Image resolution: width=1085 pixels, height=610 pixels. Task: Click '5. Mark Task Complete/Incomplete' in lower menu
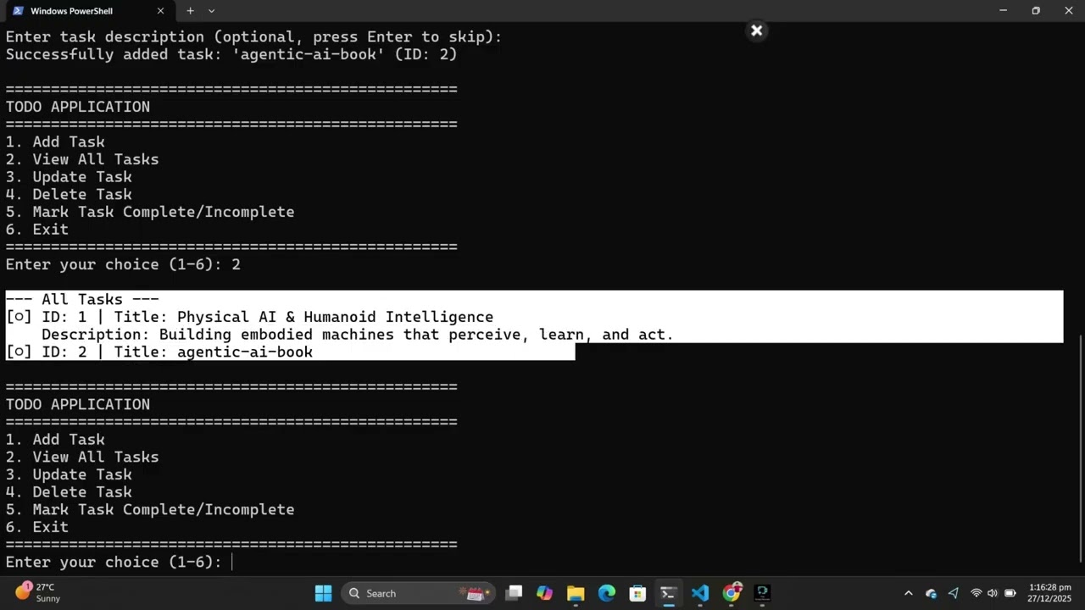[150, 509]
